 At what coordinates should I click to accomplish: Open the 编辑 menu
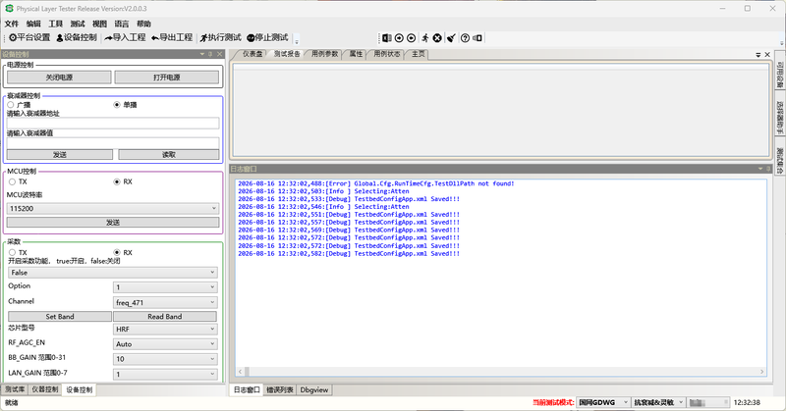coord(33,24)
